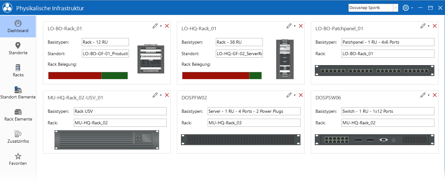The image size is (445, 195).
Task: Remove LO-BO-Rack_01 card with red X
Action: pyautogui.click(x=167, y=26)
